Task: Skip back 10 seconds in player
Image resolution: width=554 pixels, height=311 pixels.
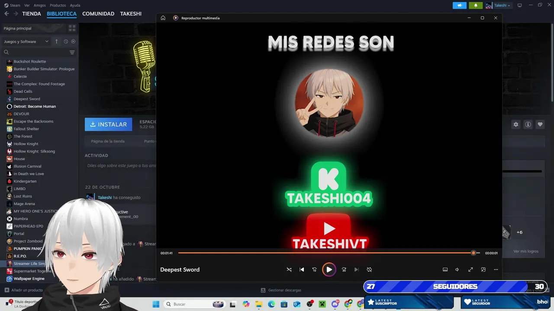Action: tap(315, 270)
